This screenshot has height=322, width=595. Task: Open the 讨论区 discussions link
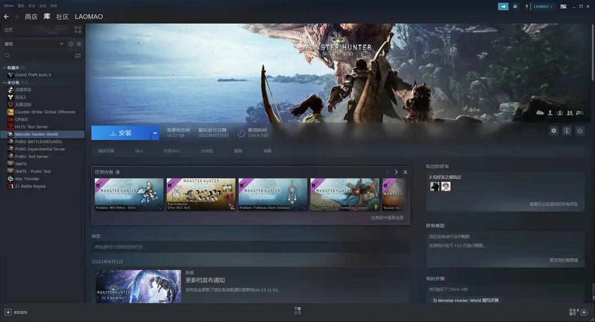(207, 151)
